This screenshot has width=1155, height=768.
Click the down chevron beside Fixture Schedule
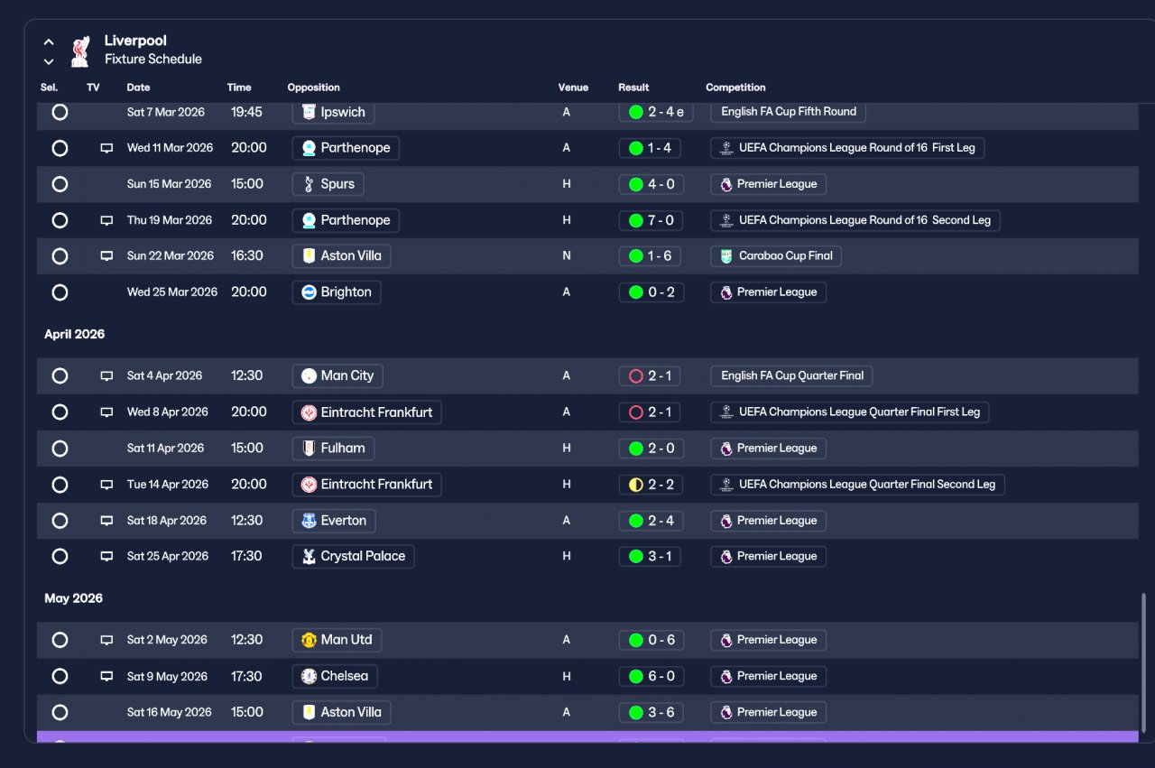click(x=49, y=61)
